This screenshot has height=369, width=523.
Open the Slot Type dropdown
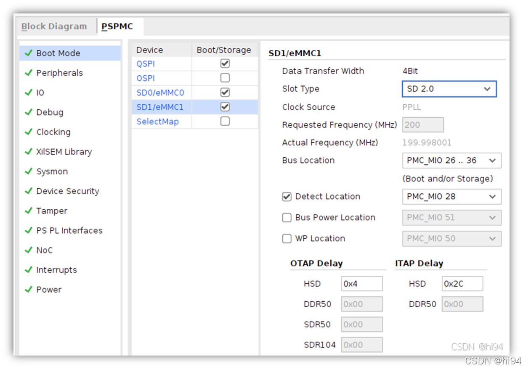449,89
